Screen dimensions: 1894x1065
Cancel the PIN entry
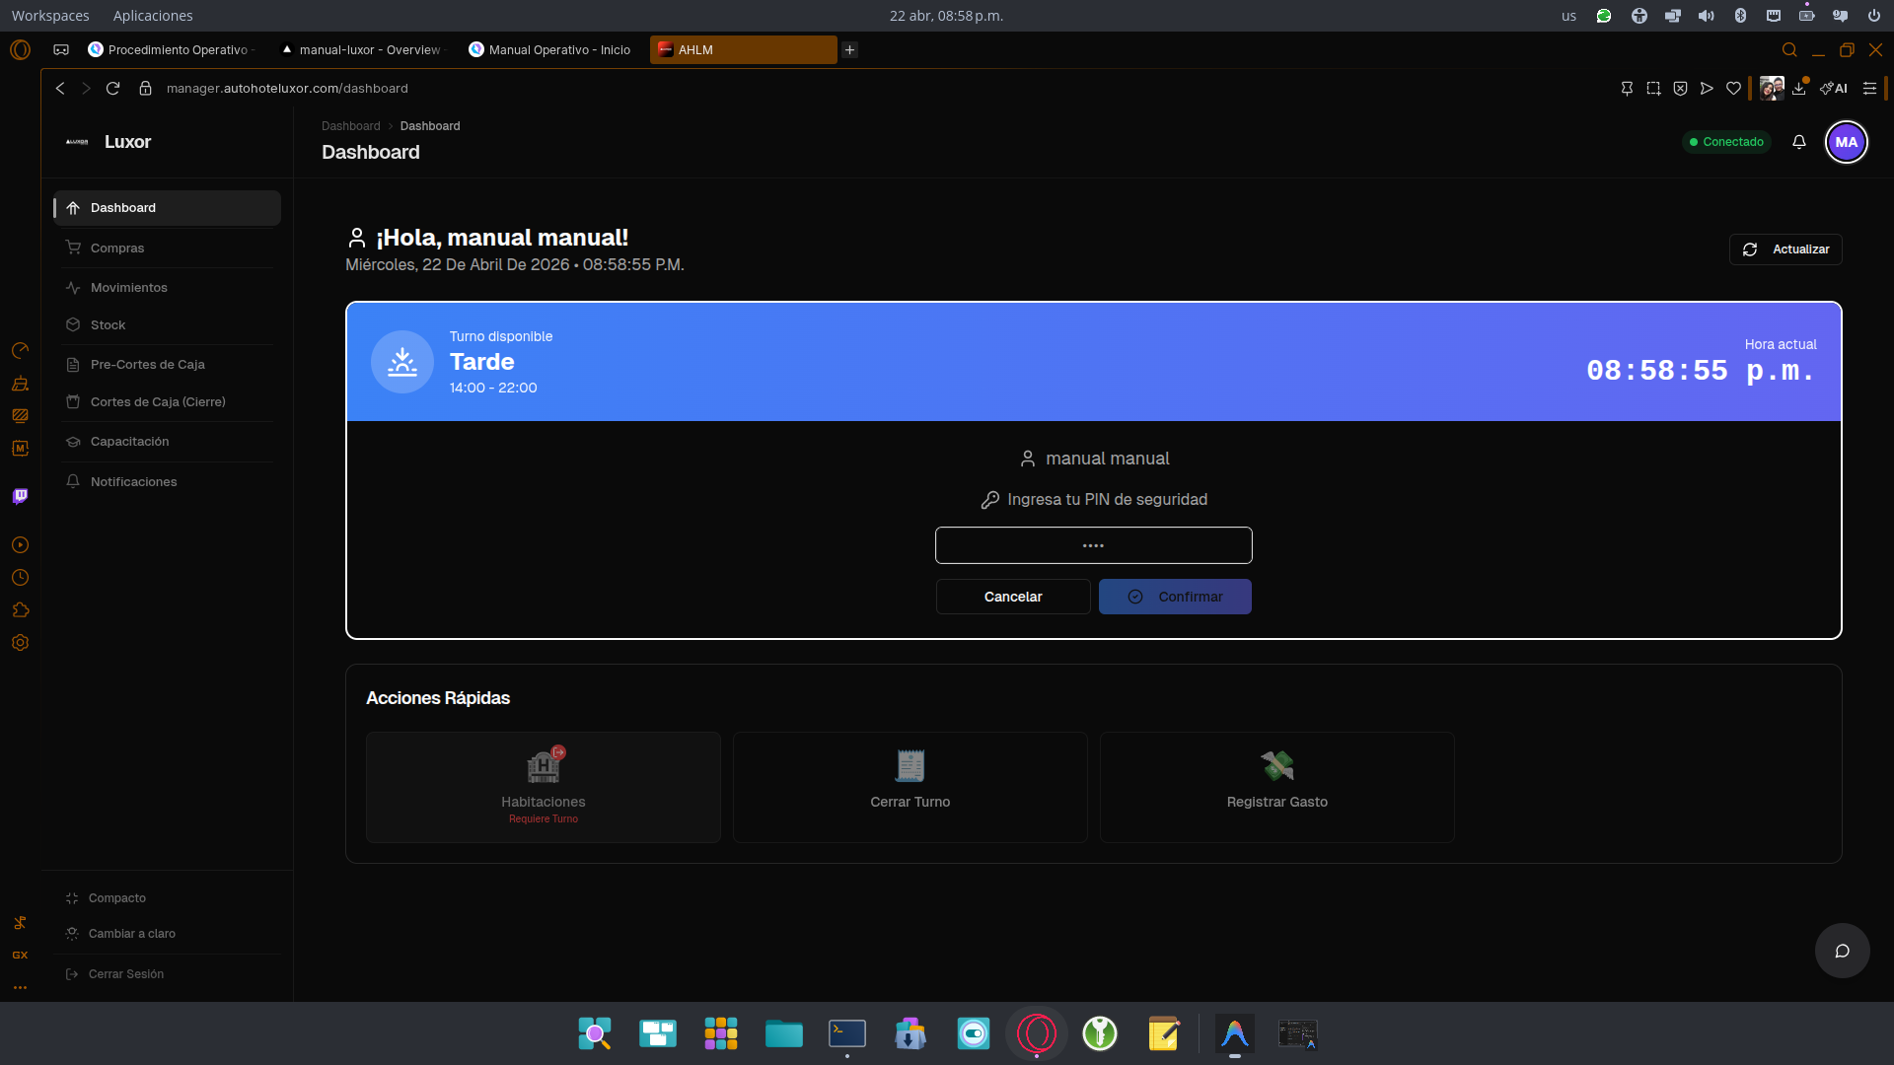point(1013,597)
